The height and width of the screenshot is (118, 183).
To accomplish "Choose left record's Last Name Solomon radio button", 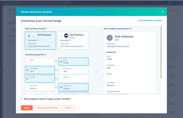I will (27, 87).
